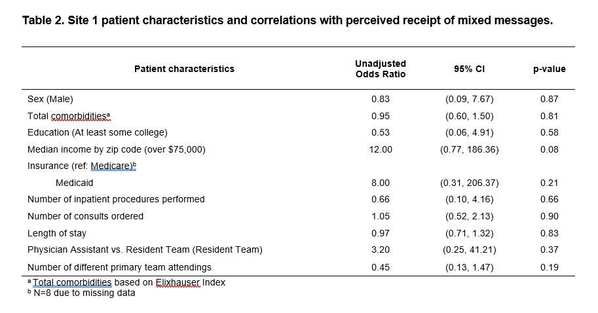Select the Sex (Male) row label
The height and width of the screenshot is (313, 598).
point(50,100)
